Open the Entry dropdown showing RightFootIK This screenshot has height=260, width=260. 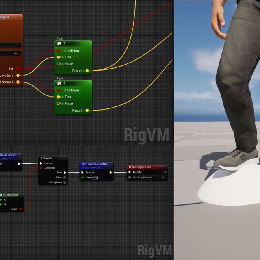(x=153, y=177)
